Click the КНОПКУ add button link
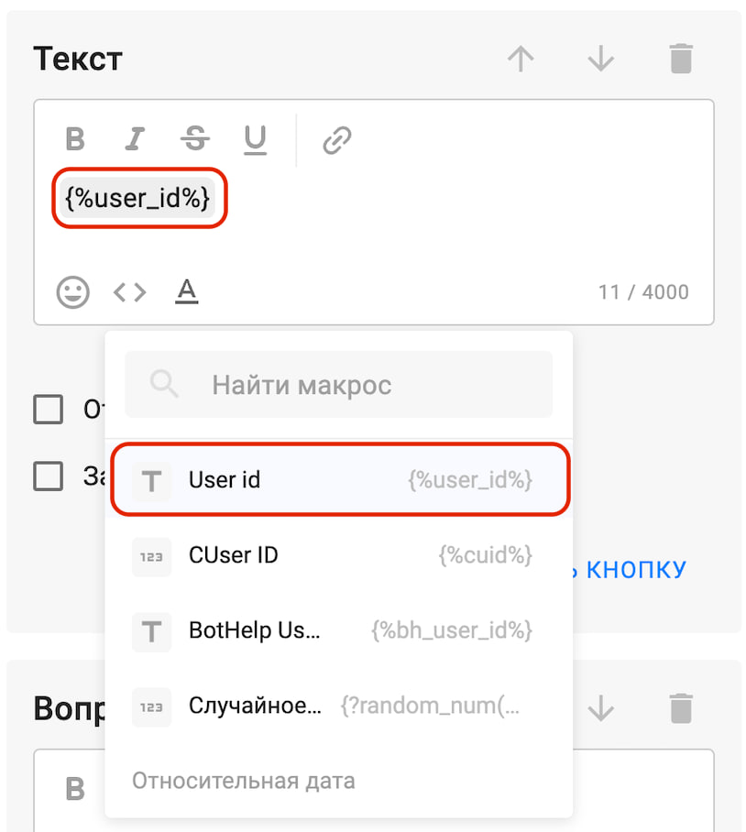This screenshot has width=746, height=832. click(636, 569)
